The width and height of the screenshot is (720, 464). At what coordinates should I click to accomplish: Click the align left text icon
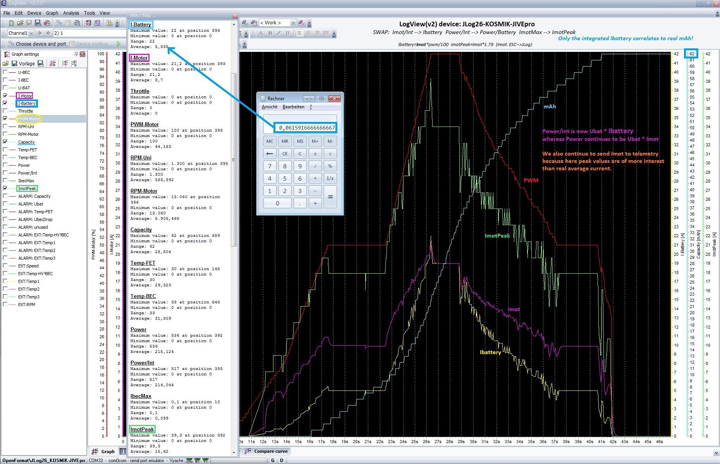tap(300, 33)
